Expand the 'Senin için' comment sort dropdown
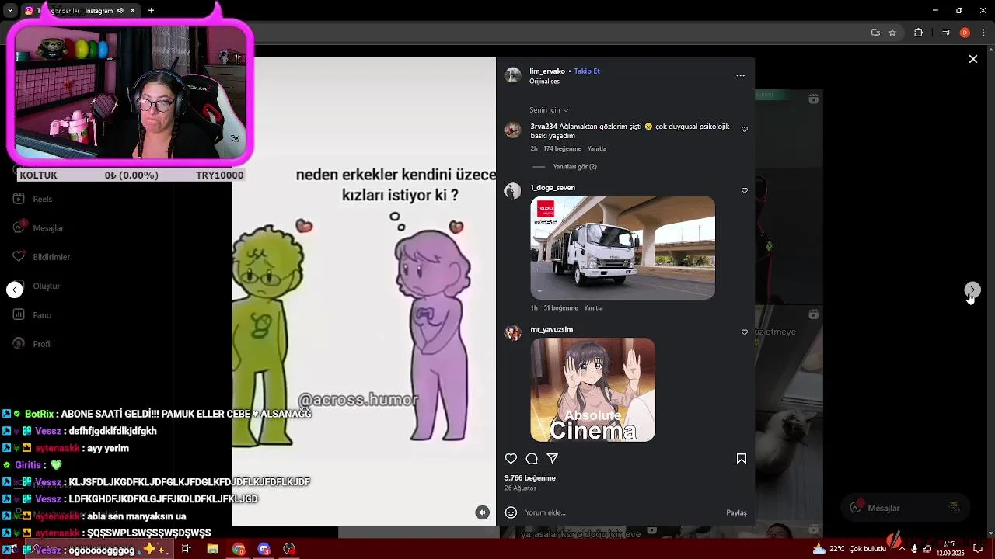 click(x=549, y=110)
